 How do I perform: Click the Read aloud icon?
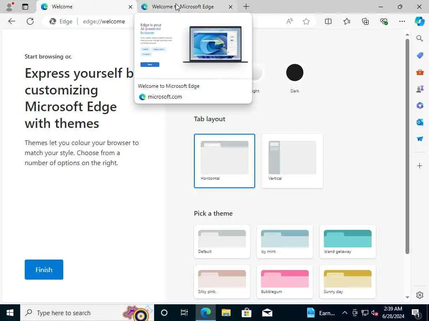[x=289, y=21]
